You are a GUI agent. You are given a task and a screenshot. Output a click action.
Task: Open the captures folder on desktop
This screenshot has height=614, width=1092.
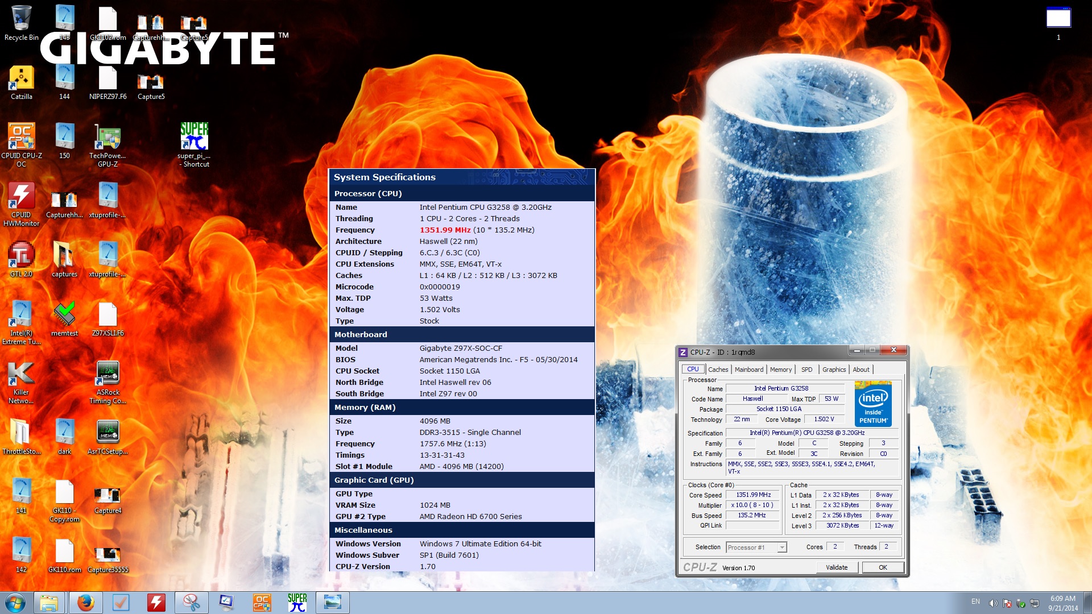64,260
